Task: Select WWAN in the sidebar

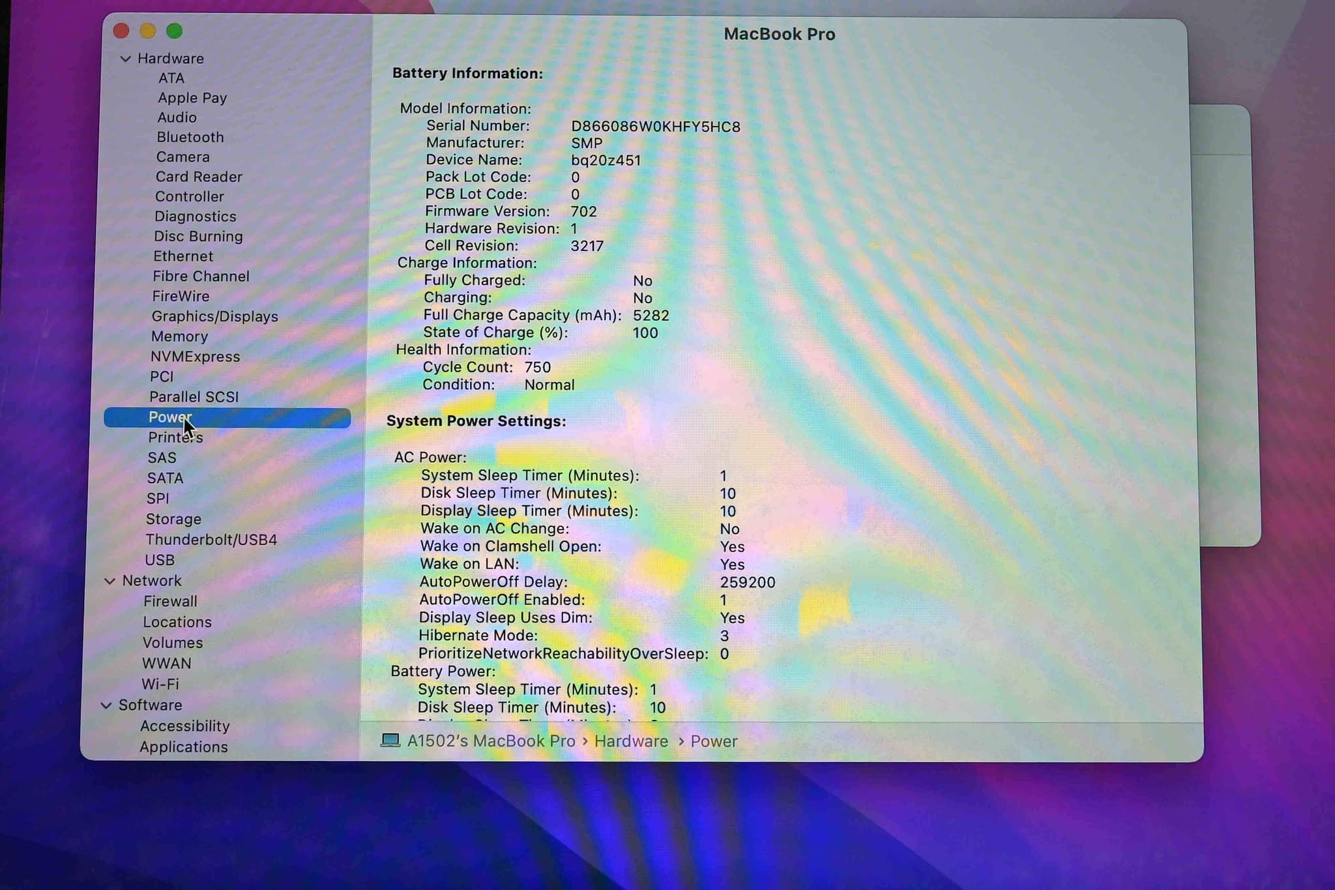Action: pos(167,664)
